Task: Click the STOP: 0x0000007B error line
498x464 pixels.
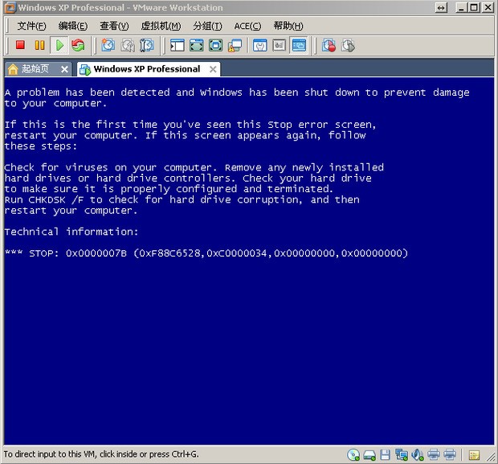Action: pyautogui.click(x=206, y=253)
